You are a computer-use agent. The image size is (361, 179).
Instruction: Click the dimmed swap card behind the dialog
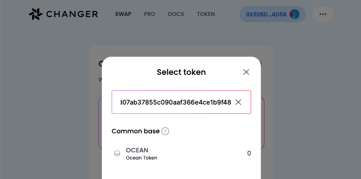[x=267, y=111]
